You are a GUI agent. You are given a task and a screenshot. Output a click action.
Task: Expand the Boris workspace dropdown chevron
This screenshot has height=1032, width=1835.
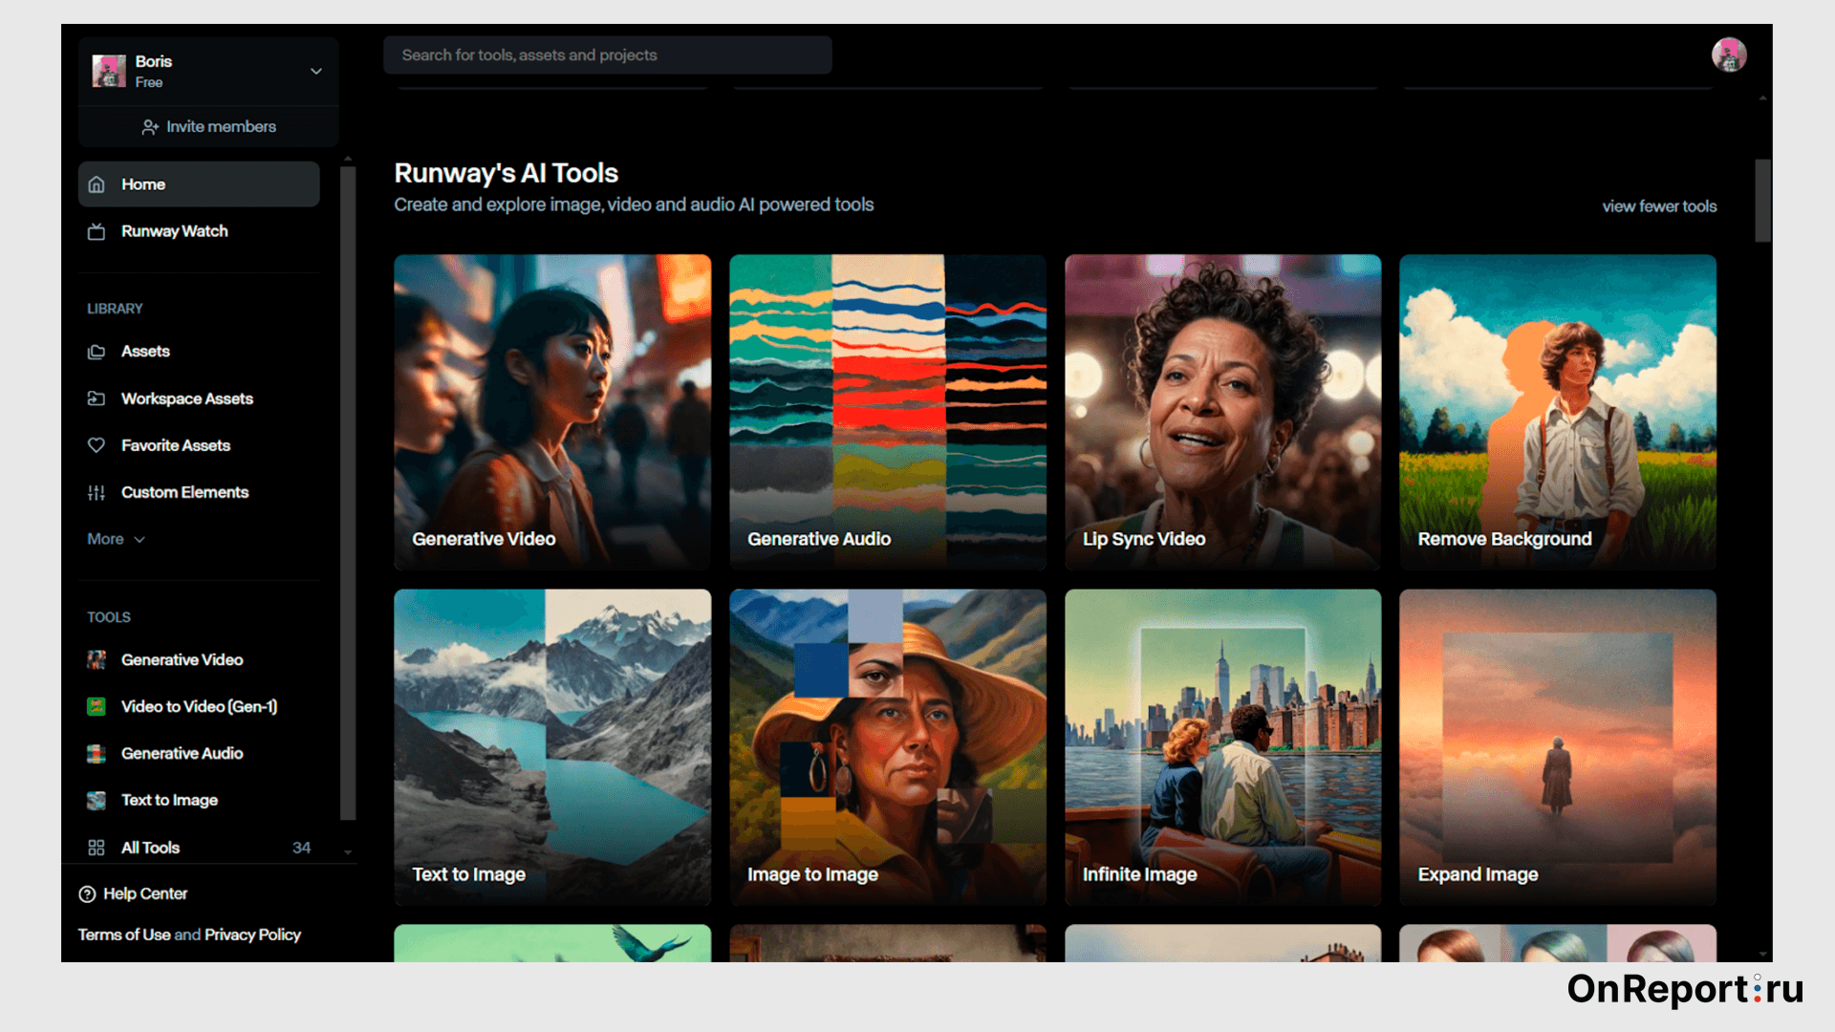[x=316, y=71]
